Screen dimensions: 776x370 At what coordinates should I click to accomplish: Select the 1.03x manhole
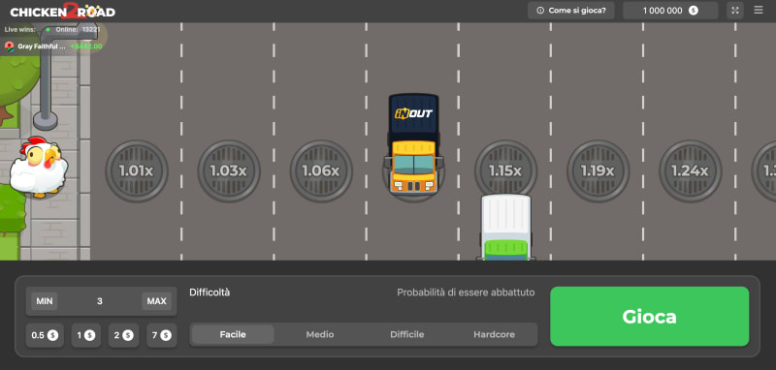coord(229,170)
